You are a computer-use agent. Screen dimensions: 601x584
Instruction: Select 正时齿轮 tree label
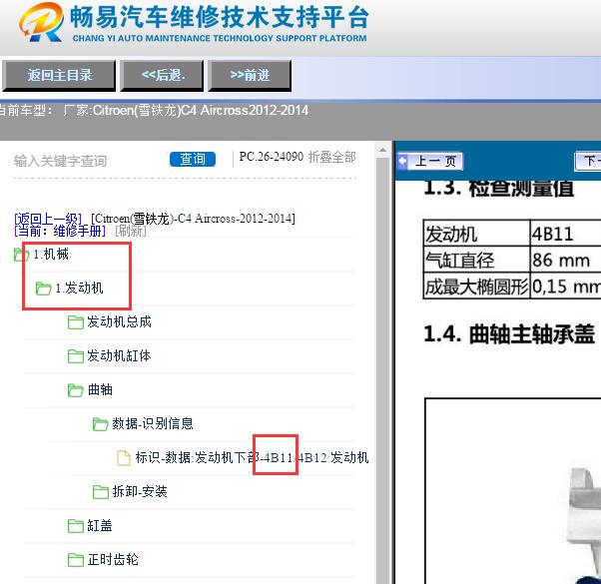point(113,559)
